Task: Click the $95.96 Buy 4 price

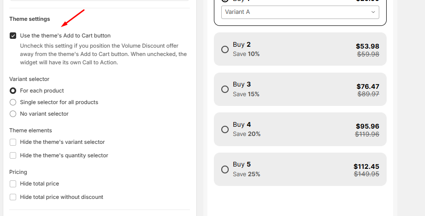Action: (367, 126)
